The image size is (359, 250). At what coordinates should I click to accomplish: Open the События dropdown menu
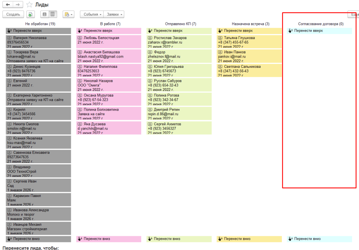pyautogui.click(x=92, y=14)
